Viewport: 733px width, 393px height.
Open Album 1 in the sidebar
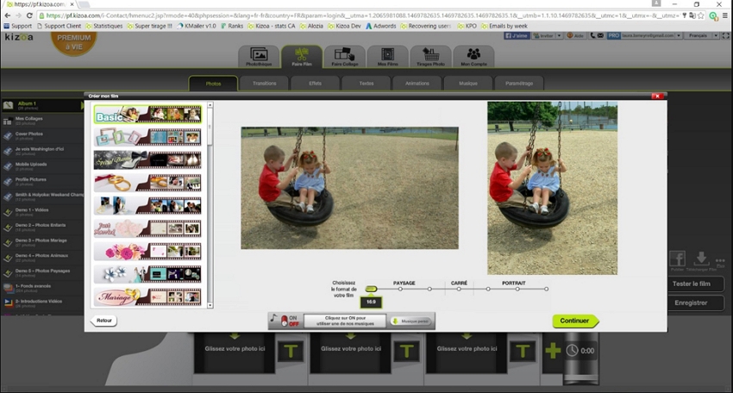(34, 105)
